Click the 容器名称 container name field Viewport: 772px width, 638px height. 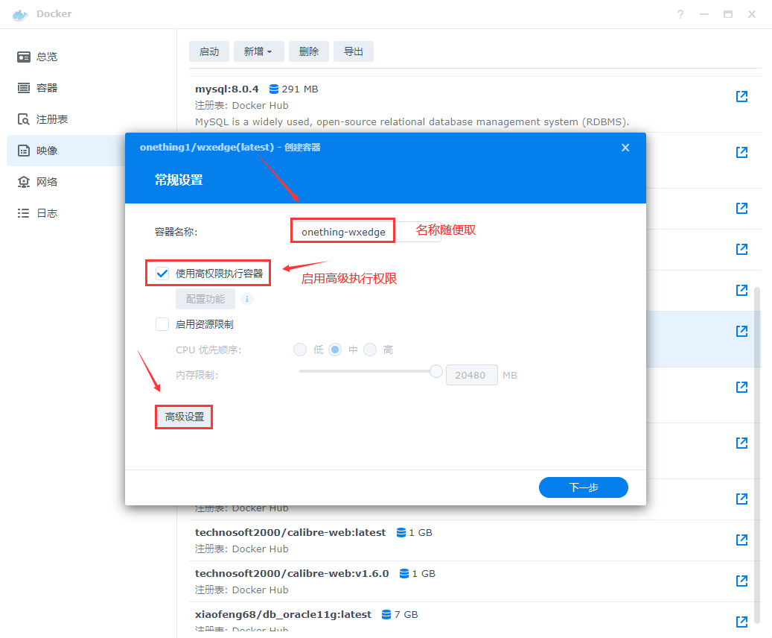366,232
